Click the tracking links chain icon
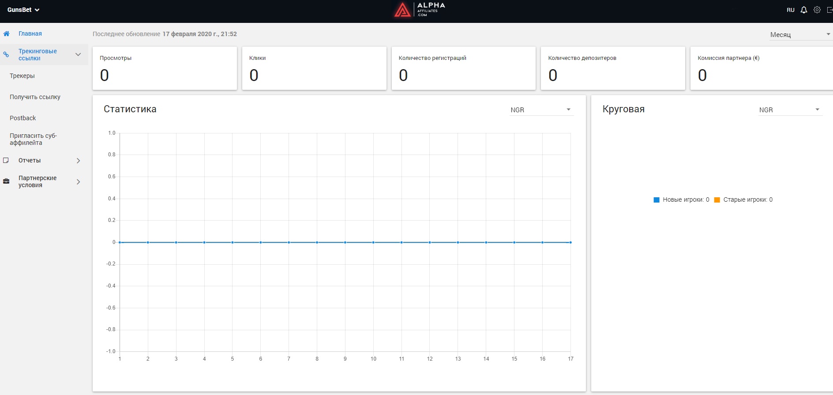The image size is (833, 395). 6,55
